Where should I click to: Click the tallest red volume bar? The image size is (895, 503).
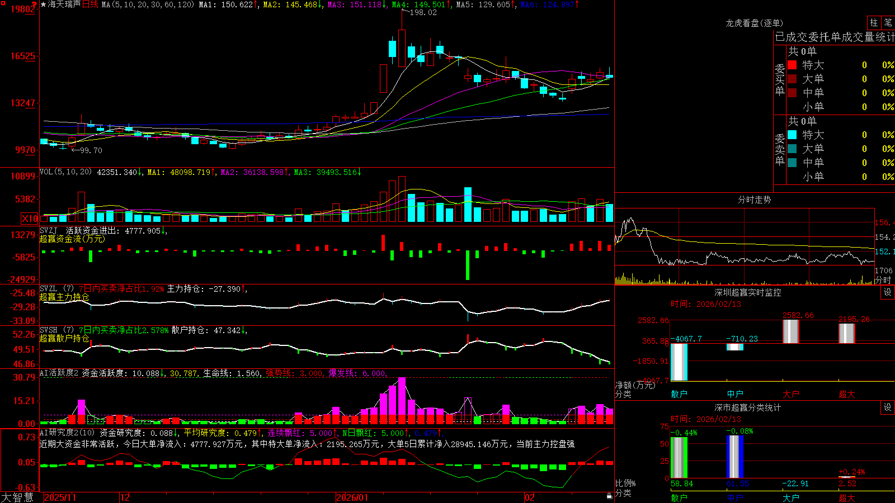402,199
